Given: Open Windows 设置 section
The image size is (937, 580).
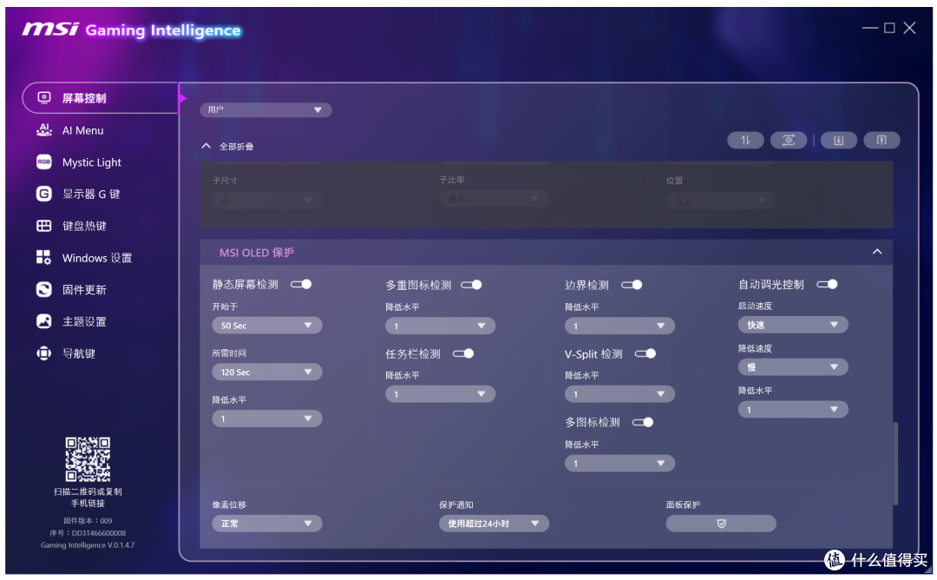Looking at the screenshot, I should pyautogui.click(x=97, y=258).
